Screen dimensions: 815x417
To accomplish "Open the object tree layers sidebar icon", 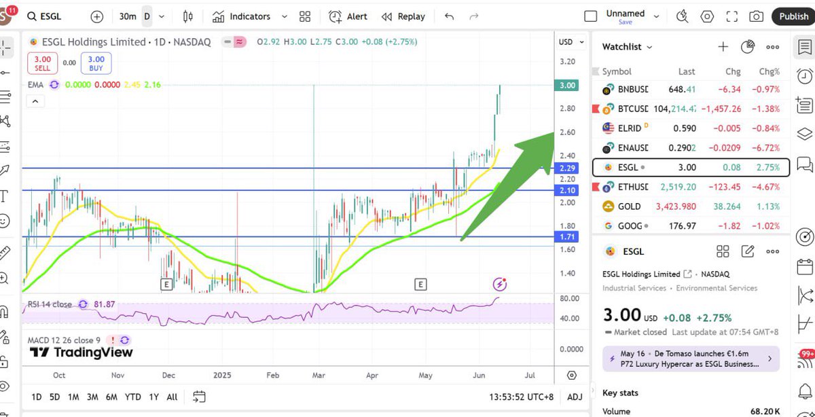I will coord(805,133).
